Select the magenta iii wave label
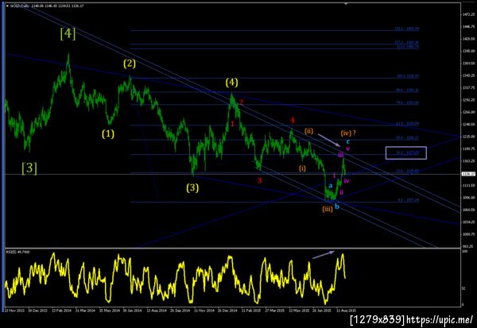This screenshot has width=477, height=328. point(341,155)
